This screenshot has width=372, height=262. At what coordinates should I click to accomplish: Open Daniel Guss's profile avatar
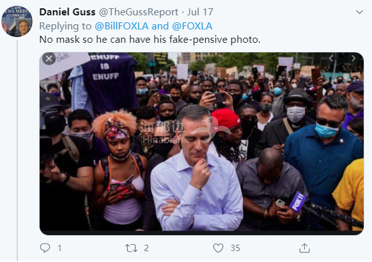click(x=17, y=21)
